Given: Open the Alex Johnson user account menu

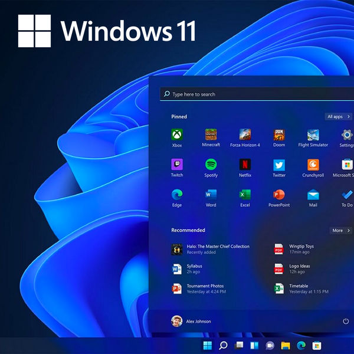Looking at the screenshot, I should (x=191, y=321).
